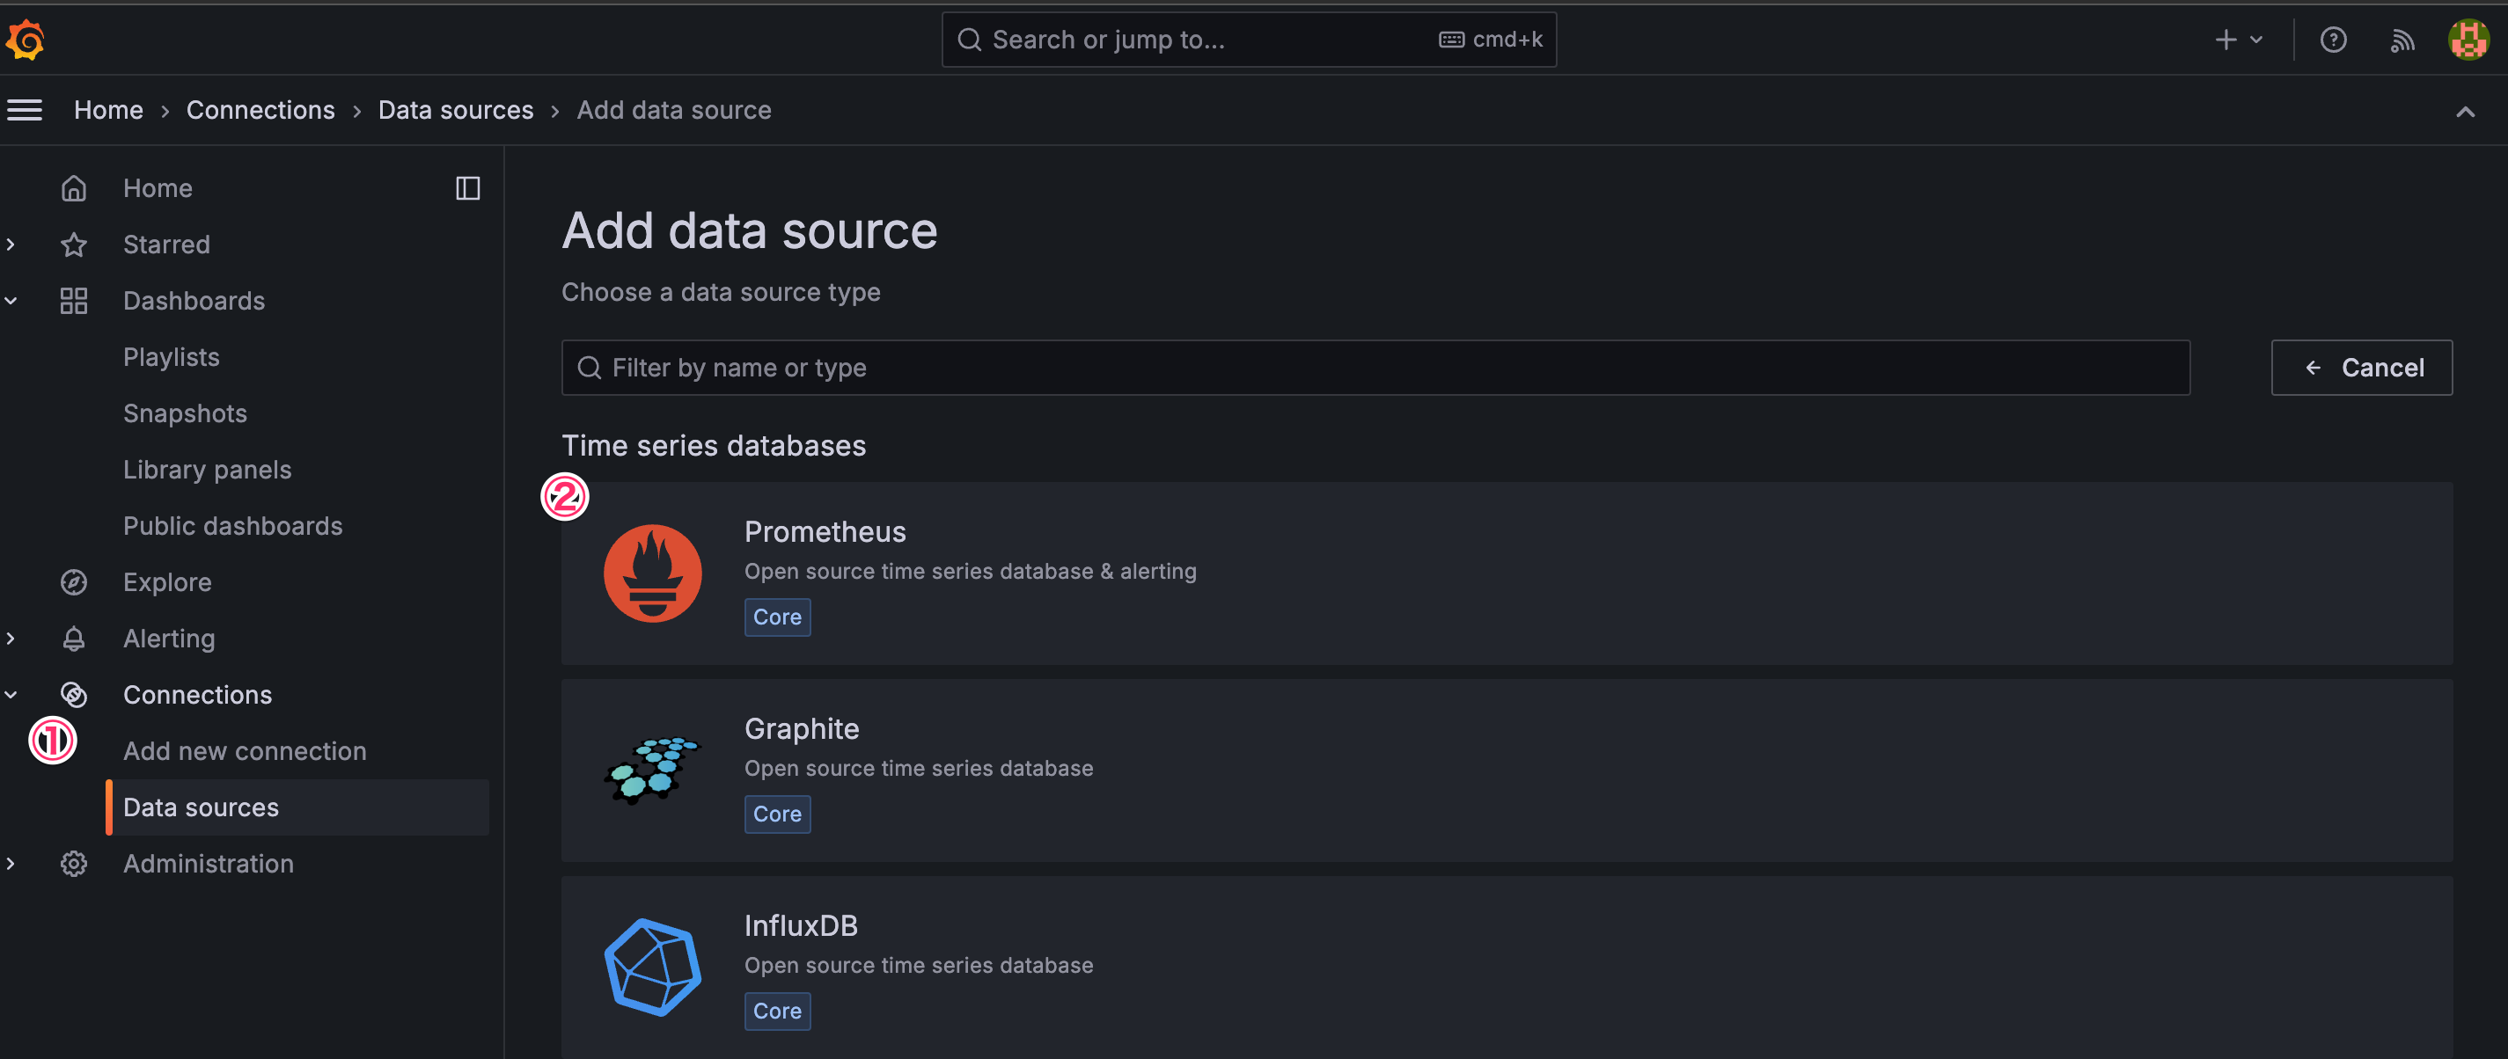The image size is (2508, 1059).
Task: Open the user profile avatar
Action: tap(2468, 40)
